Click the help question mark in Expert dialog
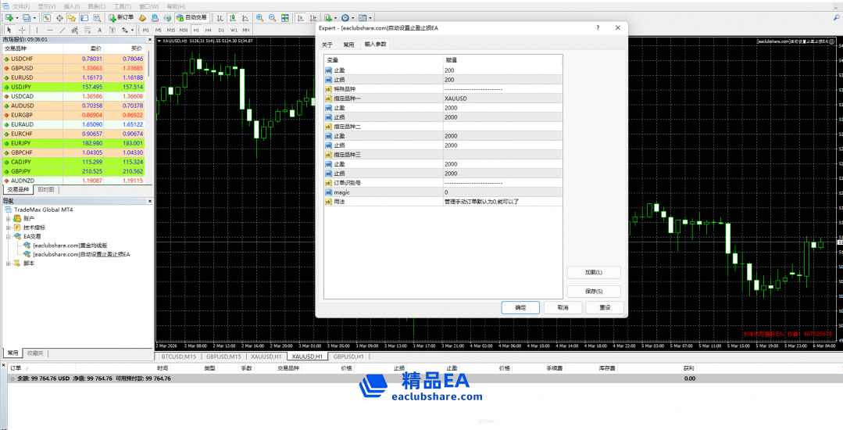 598,27
